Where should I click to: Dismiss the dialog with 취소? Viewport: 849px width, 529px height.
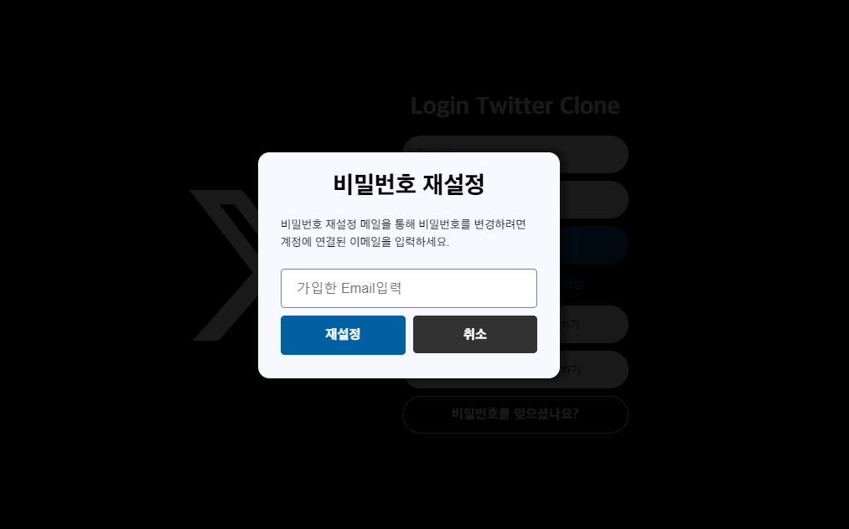475,334
